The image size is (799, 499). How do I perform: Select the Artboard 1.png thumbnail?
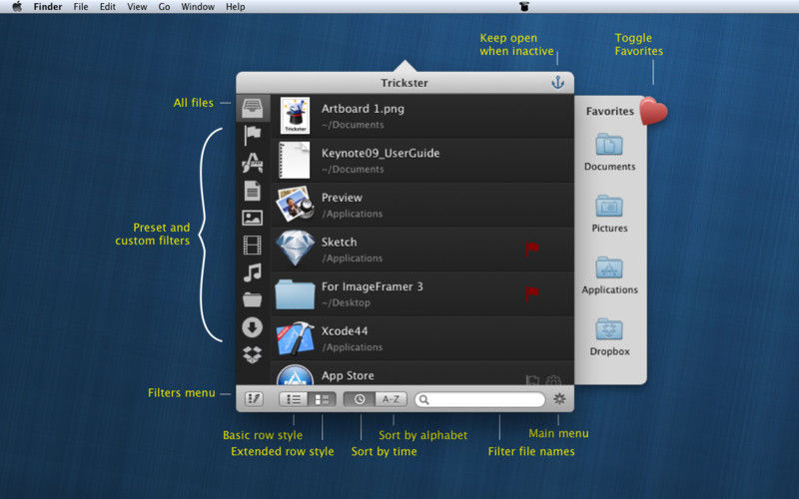[x=295, y=116]
